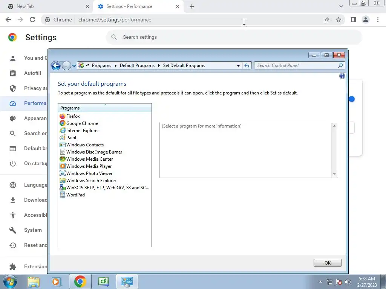386x289 pixels.
Task: Go back in the Control Panel window
Action: [x=56, y=65]
